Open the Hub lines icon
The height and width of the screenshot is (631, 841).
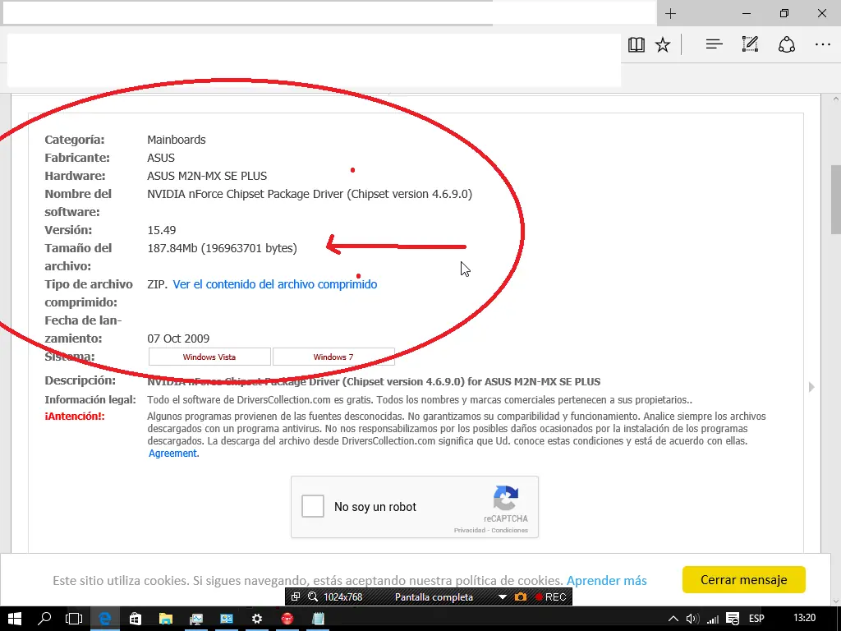(714, 44)
